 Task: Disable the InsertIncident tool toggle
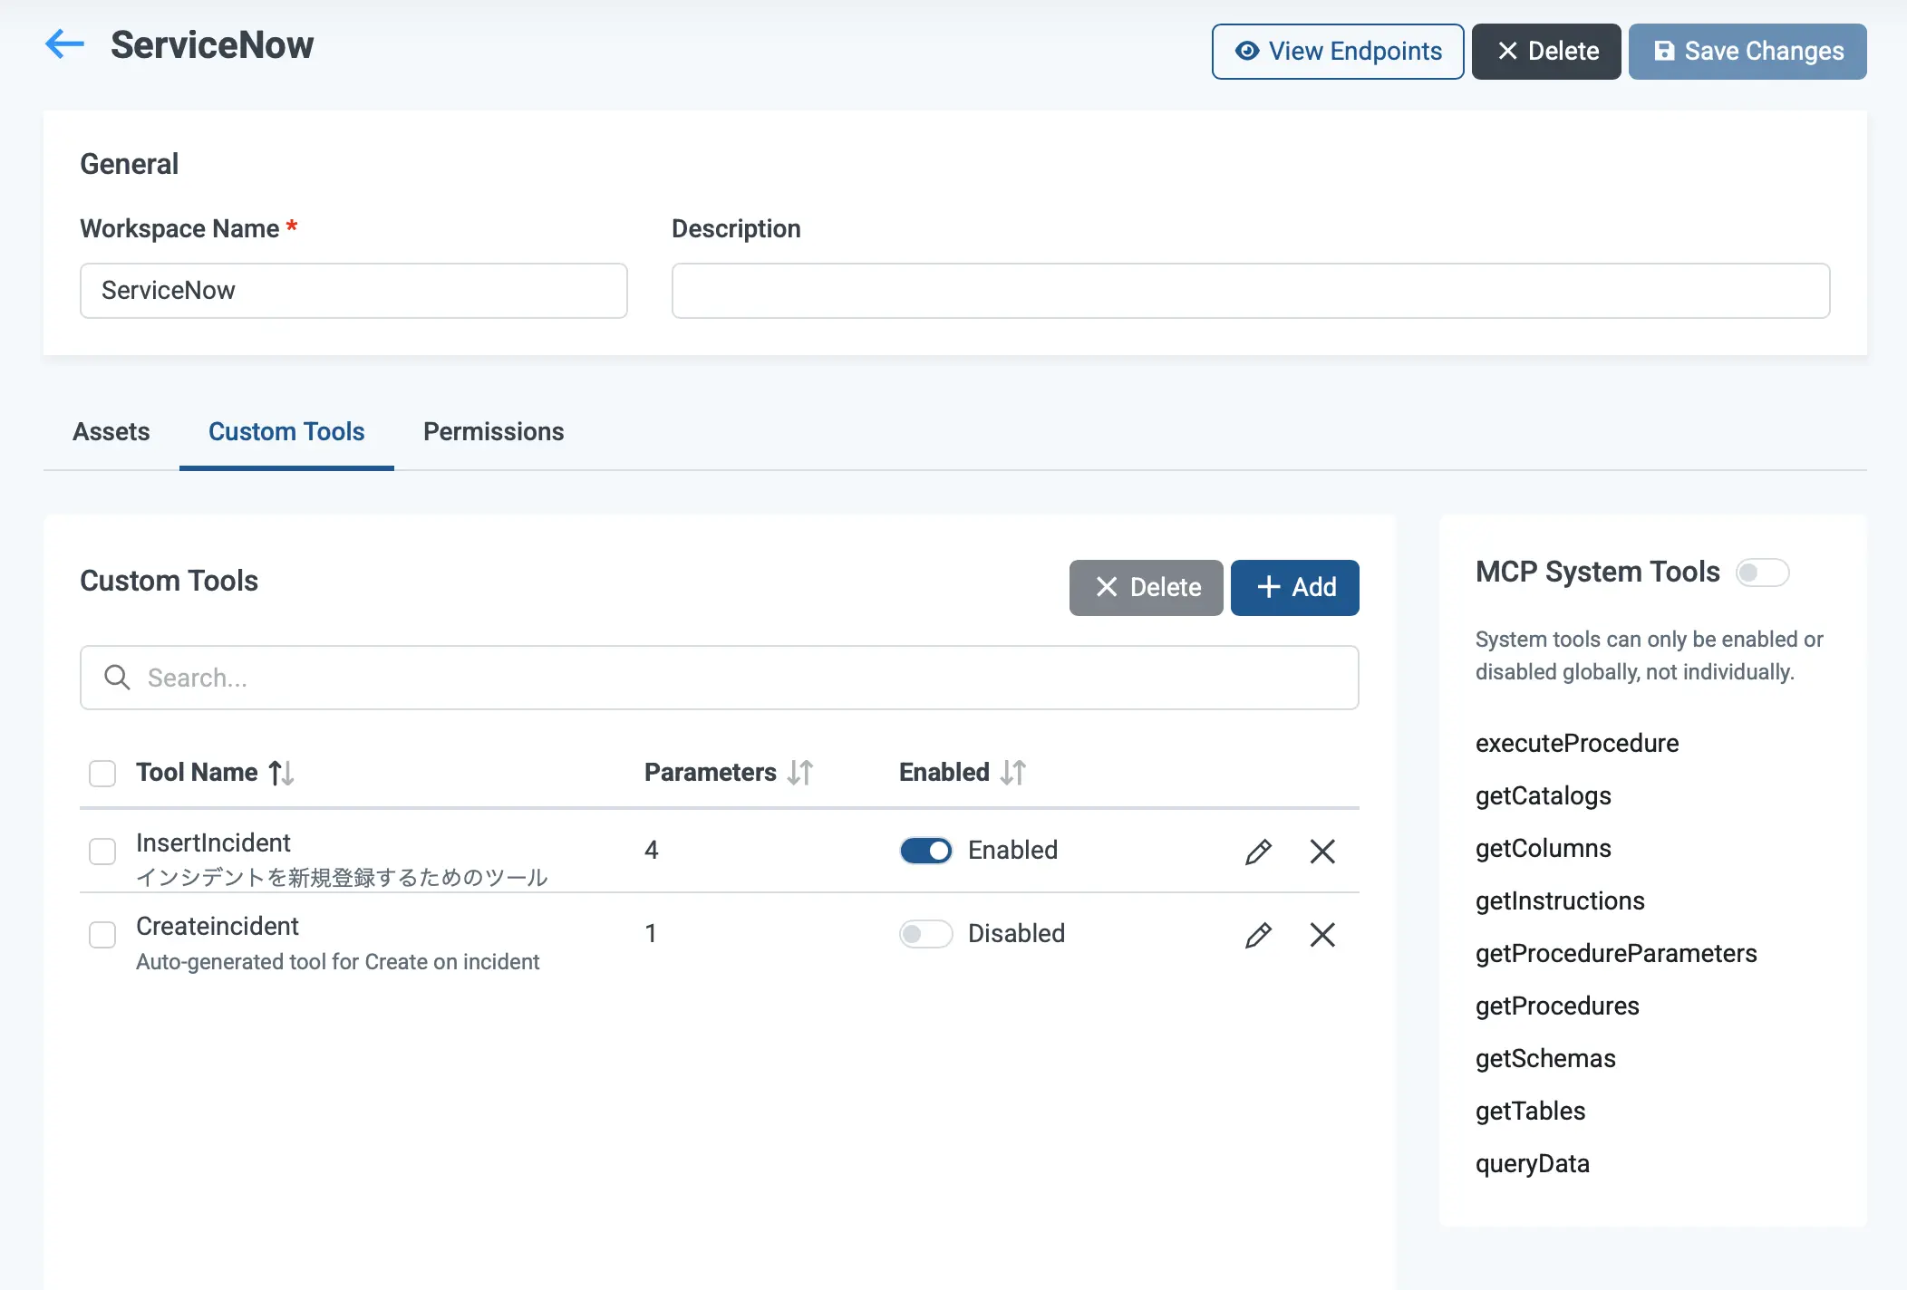click(x=925, y=851)
